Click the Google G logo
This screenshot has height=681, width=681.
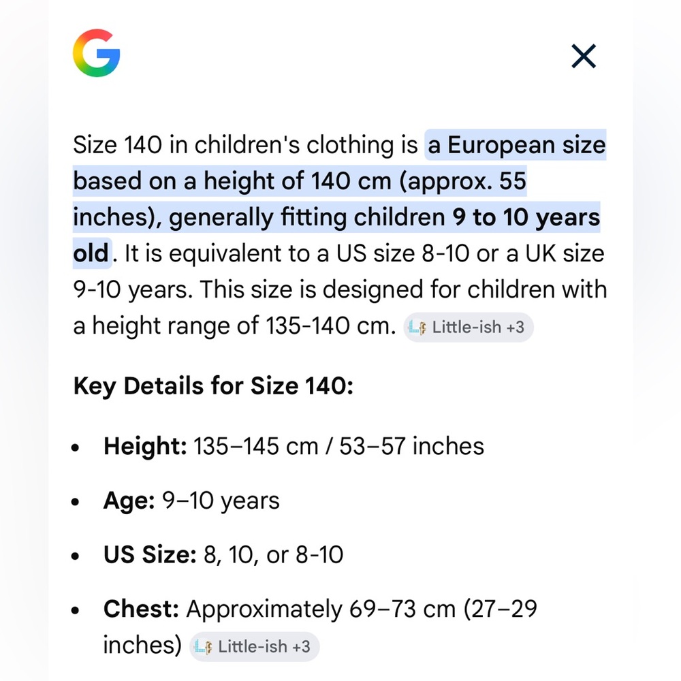tap(97, 53)
